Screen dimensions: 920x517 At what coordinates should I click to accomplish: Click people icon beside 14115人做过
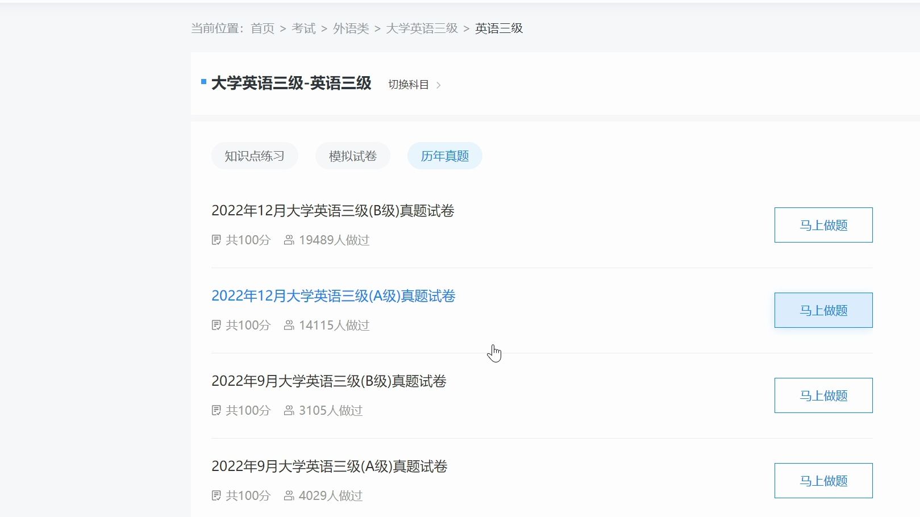[289, 325]
